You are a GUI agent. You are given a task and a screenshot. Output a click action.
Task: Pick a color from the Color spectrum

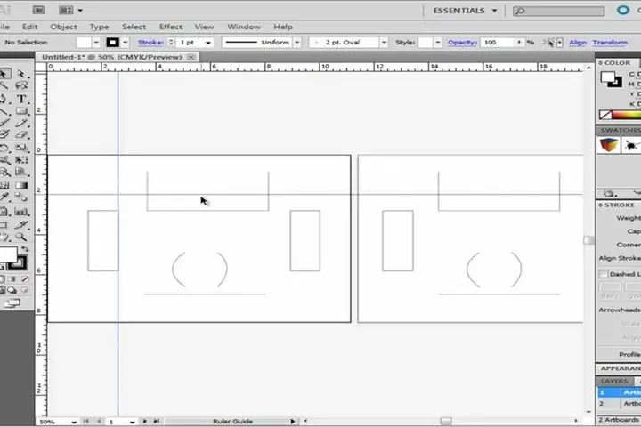point(626,116)
